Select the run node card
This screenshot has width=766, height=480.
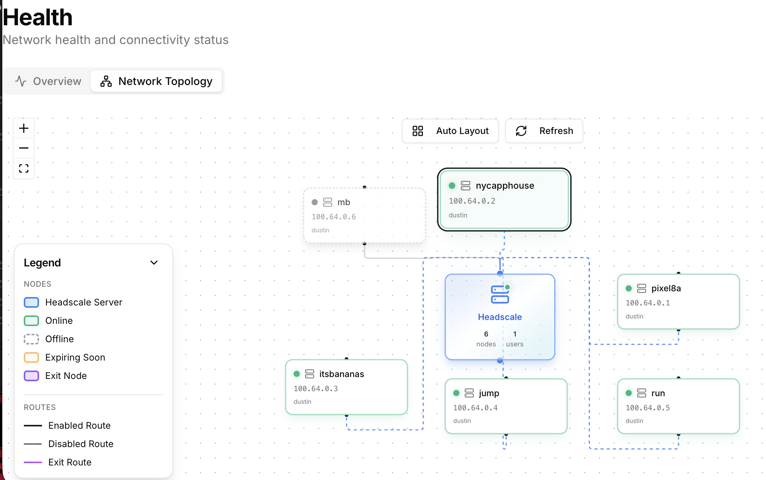pos(678,406)
